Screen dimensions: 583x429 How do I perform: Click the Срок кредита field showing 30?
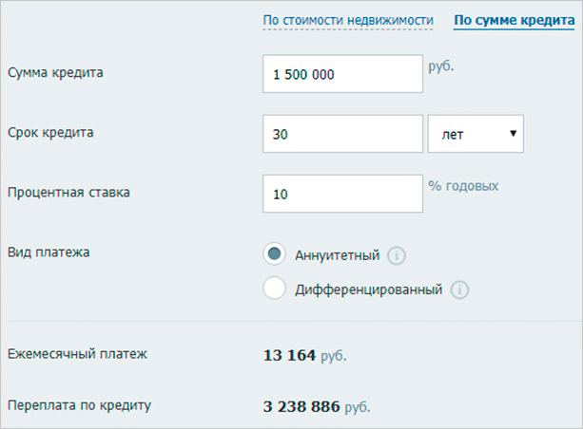342,134
